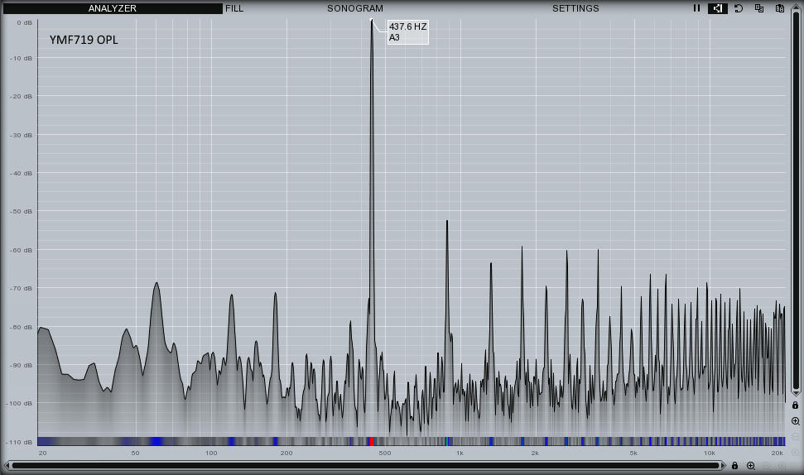Click the -50 dB axis label
The height and width of the screenshot is (475, 804).
point(21,211)
